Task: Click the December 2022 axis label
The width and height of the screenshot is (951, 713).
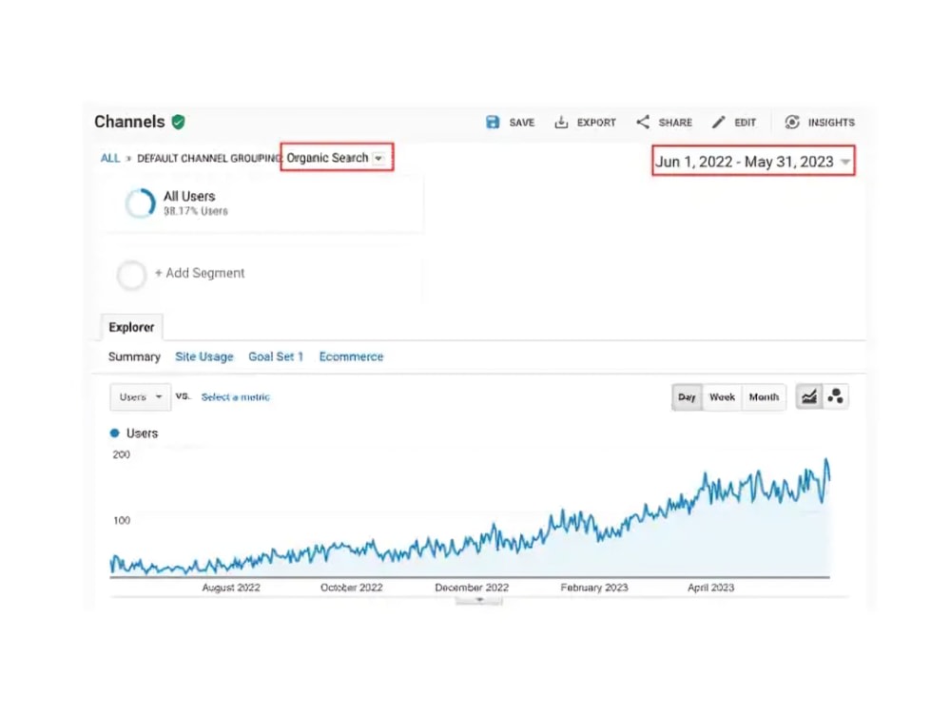Action: point(472,588)
